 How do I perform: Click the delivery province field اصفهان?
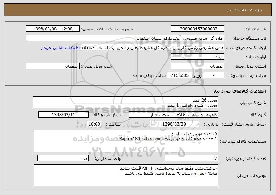pyautogui.click(x=197, y=66)
